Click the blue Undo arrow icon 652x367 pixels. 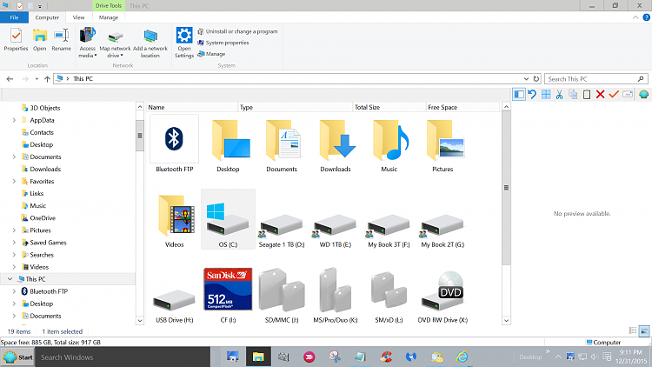coord(532,95)
